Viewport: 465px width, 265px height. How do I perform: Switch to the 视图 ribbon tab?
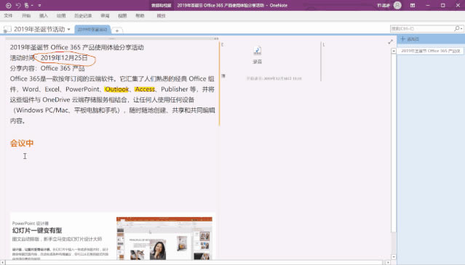pyautogui.click(x=122, y=16)
